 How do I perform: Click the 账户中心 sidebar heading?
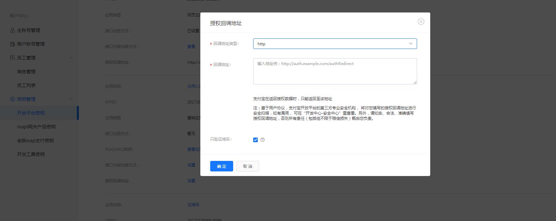[19, 16]
